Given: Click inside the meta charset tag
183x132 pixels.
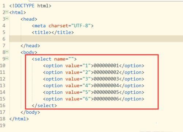Looking at the screenshot, I should (63, 26).
